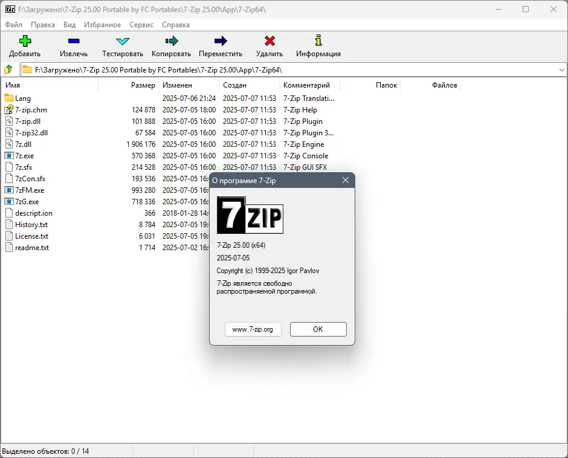Select the 7-zip.chm help file icon
Screen dimensions: 568x458
(8, 109)
